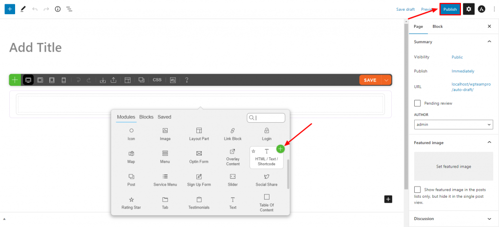Viewport: 499px width, 227px height.
Task: Switch to the Blocks tab in module panel
Action: coord(146,117)
